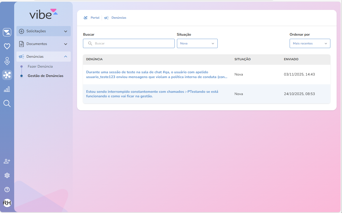Click the Portal breadcrumb link
Image resolution: width=342 pixels, height=213 pixels.
tap(95, 18)
